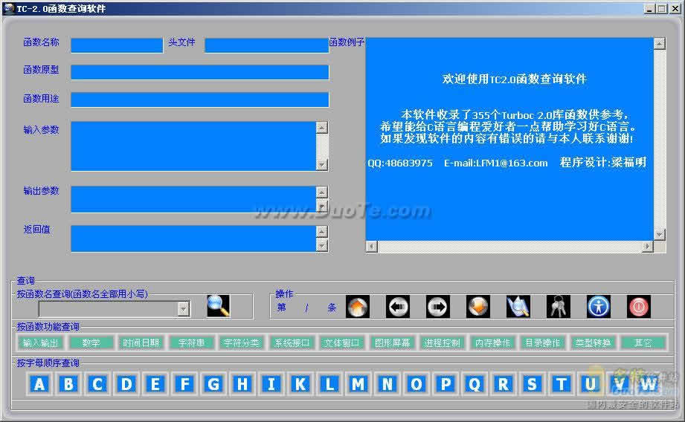Click the 函数名称 input field
The height and width of the screenshot is (422, 685).
(117, 45)
